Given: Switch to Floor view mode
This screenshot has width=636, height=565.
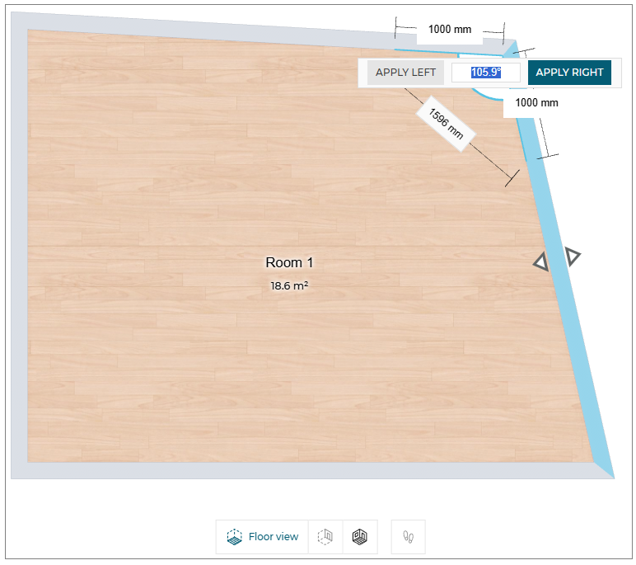Looking at the screenshot, I should pyautogui.click(x=262, y=537).
